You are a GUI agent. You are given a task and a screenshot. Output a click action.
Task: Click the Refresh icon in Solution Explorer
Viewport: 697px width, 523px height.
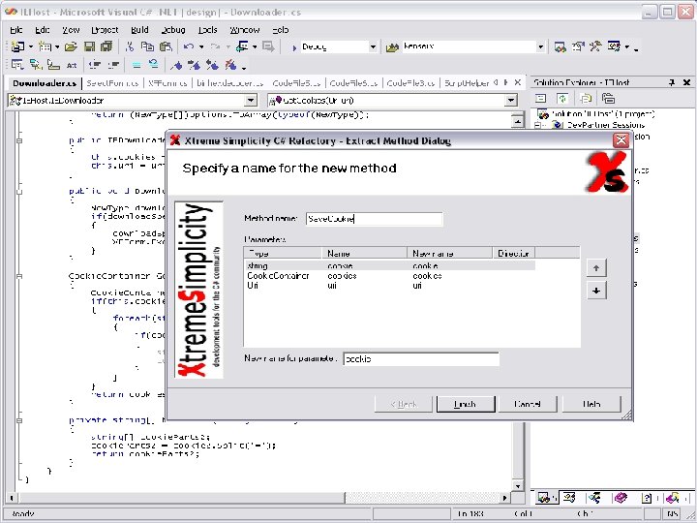[x=562, y=99]
